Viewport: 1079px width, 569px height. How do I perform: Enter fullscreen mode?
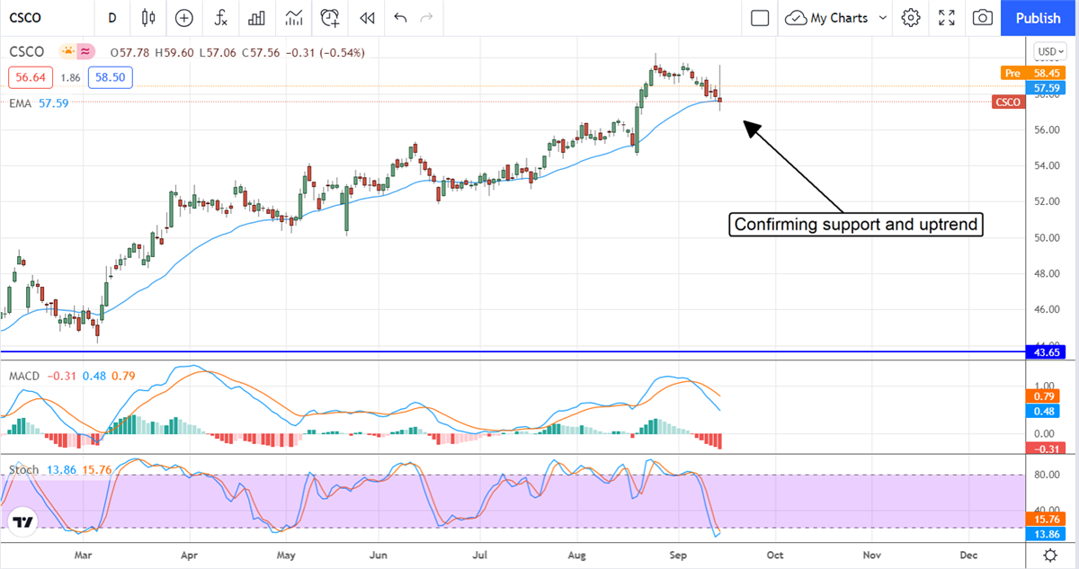947,17
